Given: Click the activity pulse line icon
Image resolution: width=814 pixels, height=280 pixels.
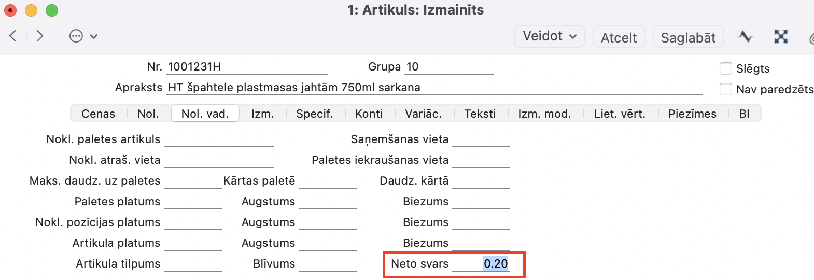Looking at the screenshot, I should tap(745, 36).
